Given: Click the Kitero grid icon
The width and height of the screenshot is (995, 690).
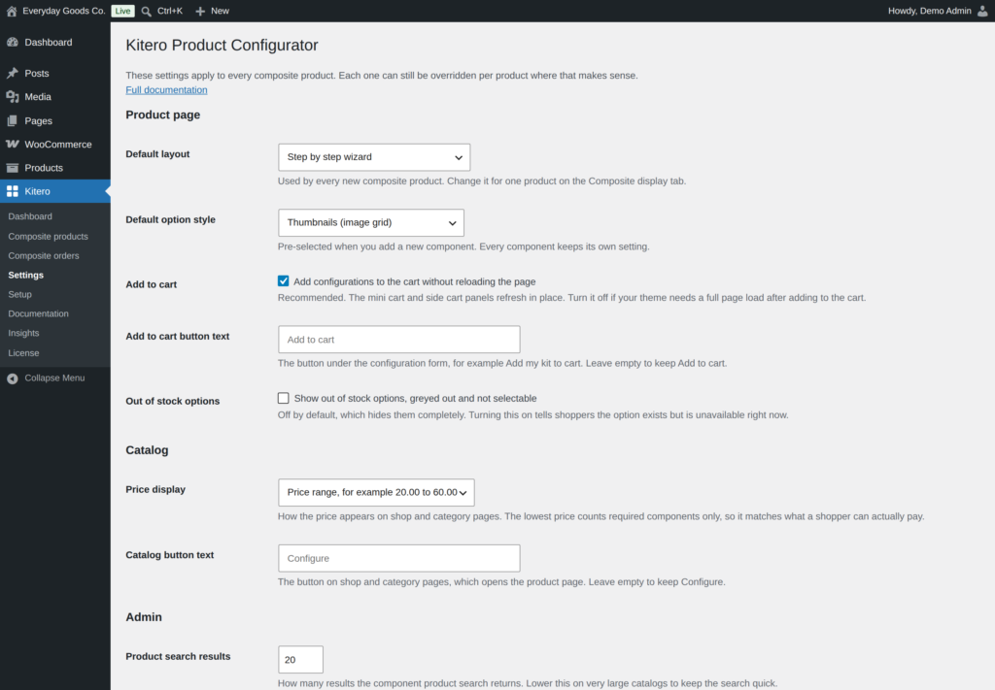Looking at the screenshot, I should tap(12, 191).
